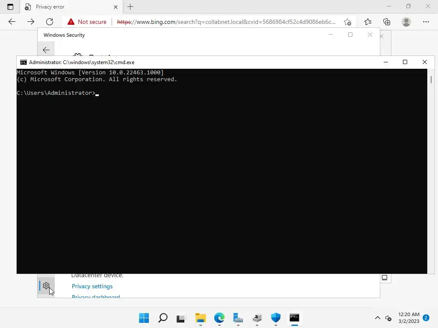Click the bing.com address bar URL
The width and height of the screenshot is (438, 328).
(226, 22)
